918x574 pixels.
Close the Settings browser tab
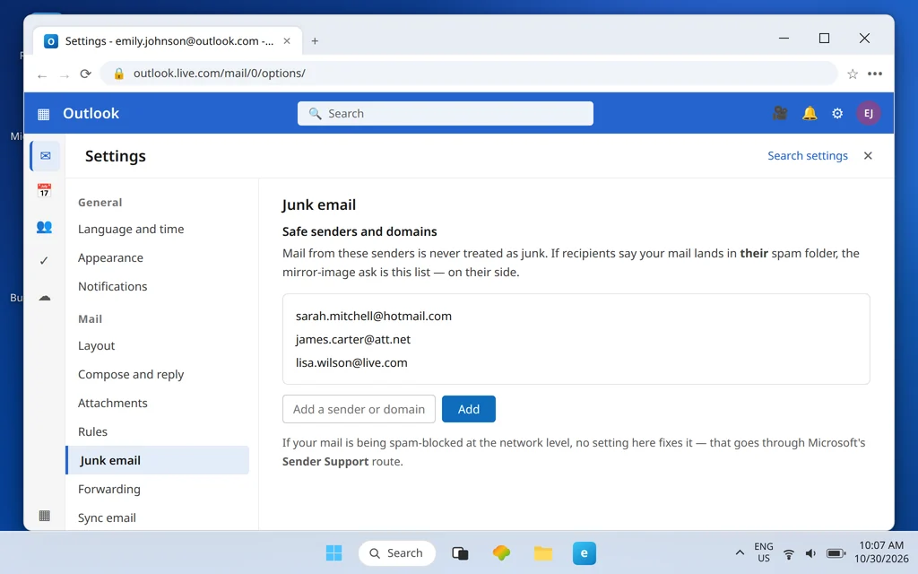(287, 41)
